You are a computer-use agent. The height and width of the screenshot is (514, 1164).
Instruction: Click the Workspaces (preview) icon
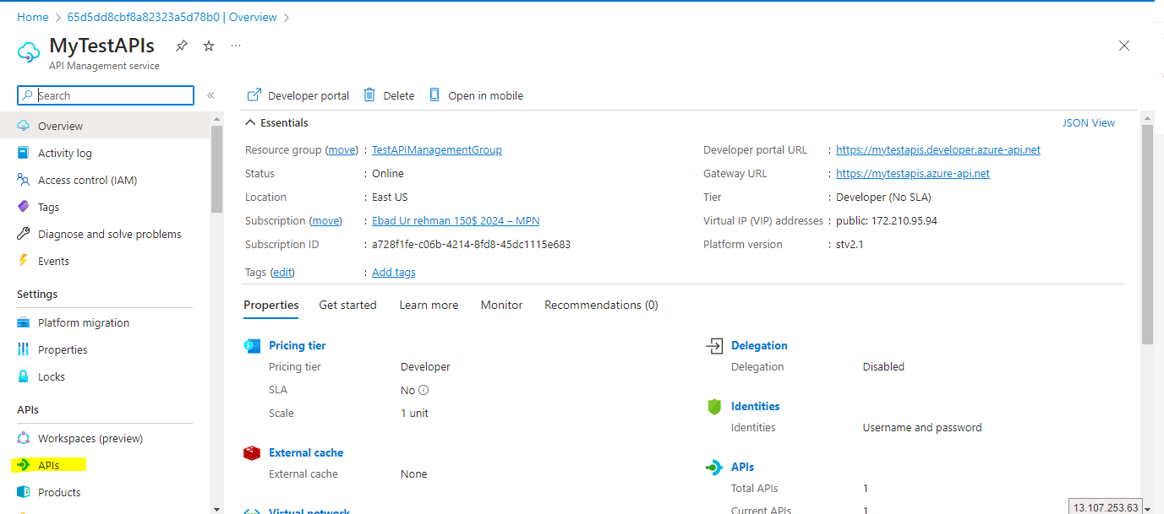[x=24, y=438]
